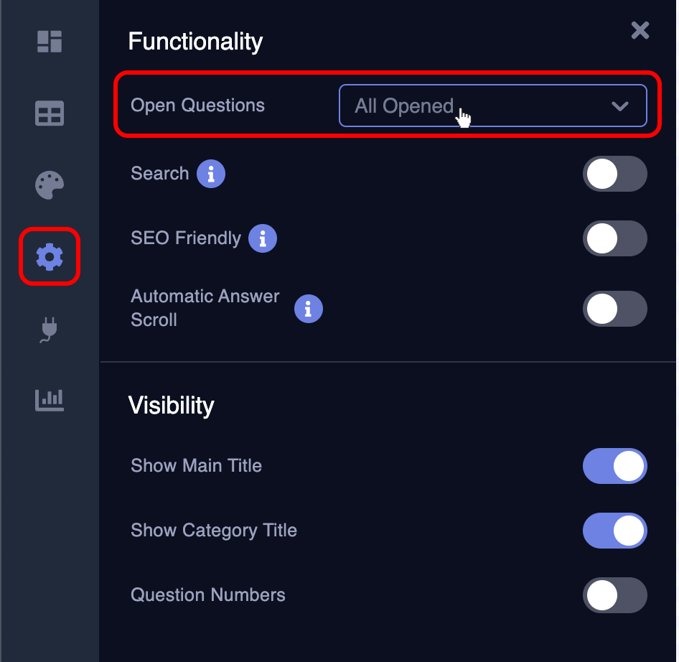The image size is (679, 662).
Task: Open the templates layout sidebar icon
Action: (50, 42)
